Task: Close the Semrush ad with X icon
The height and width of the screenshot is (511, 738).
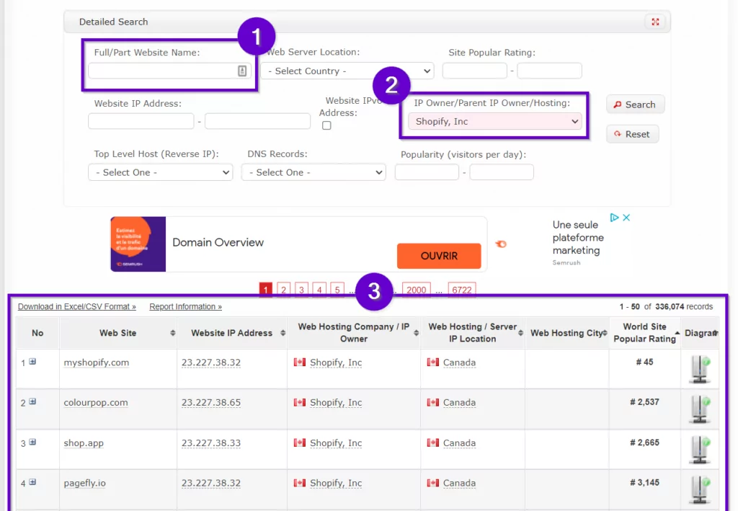Action: click(x=626, y=218)
